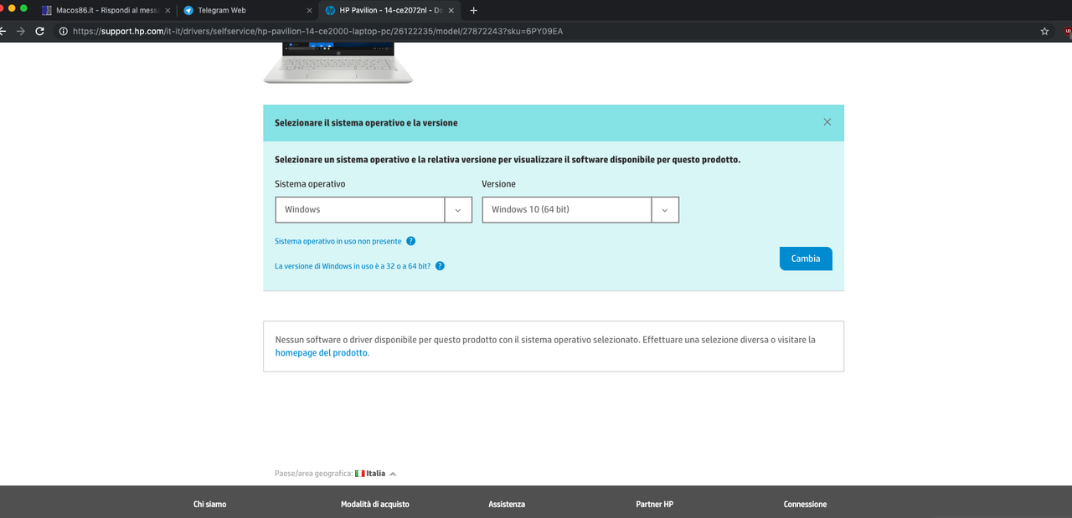Open the Assistenza footer section
Viewport: 1072px width, 518px height.
click(507, 505)
